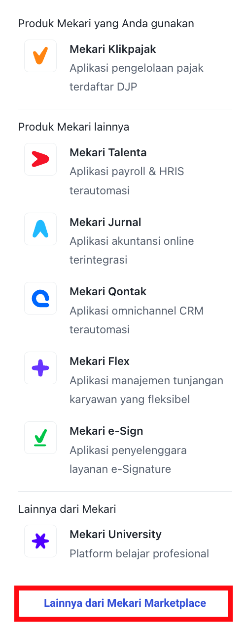
Task: Click the red Talenta arrow icon
Action: pyautogui.click(x=40, y=159)
